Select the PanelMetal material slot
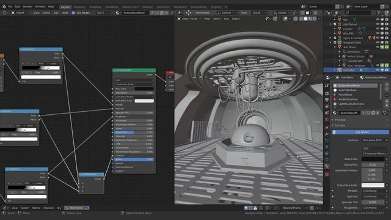 point(355,95)
